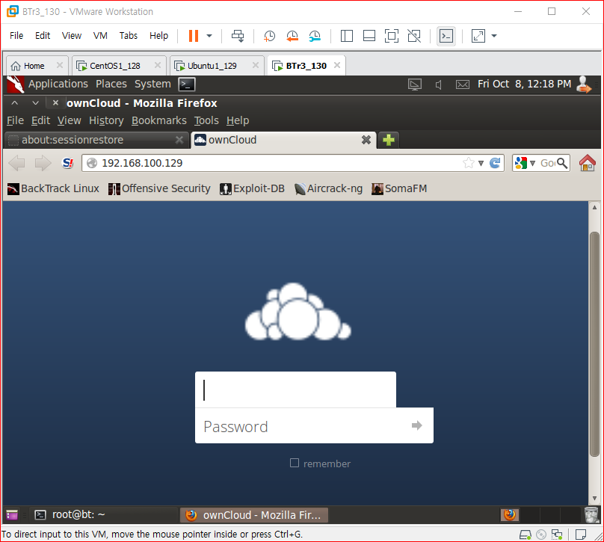Switch to the root@bt terminal taskbar item
Screen dimensions: 604x542
[x=102, y=515]
